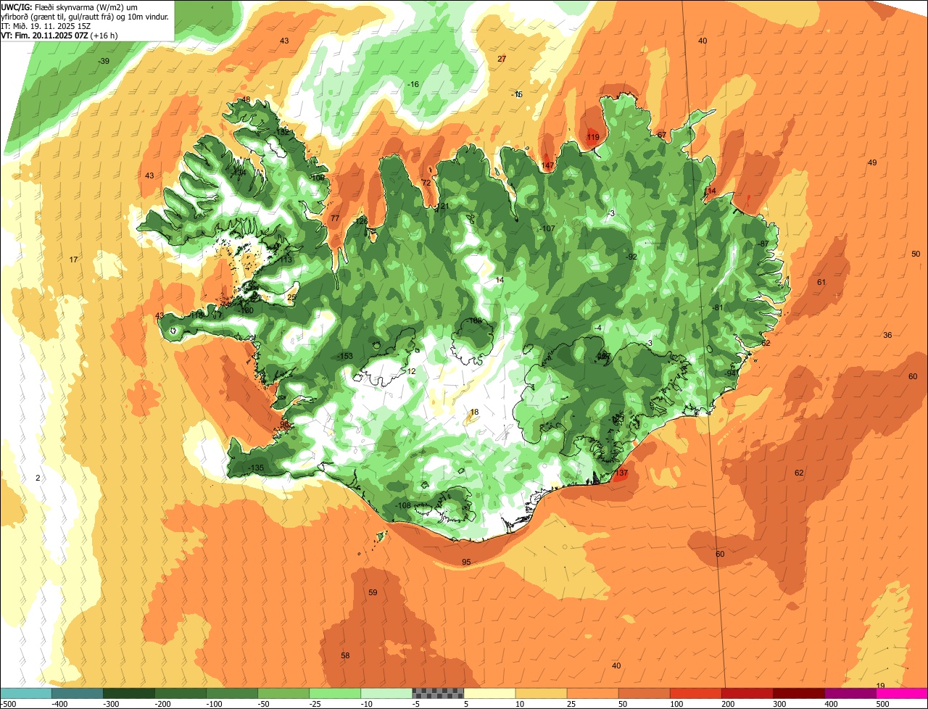Pick the legend swatch between 100 and 200

[696, 693]
